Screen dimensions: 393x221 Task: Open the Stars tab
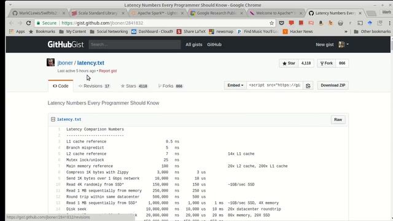[134, 86]
